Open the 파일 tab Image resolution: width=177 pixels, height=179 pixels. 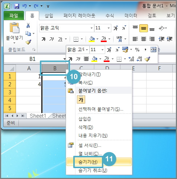(x=14, y=16)
